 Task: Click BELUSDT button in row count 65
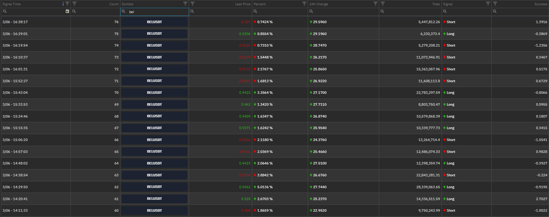click(x=155, y=151)
